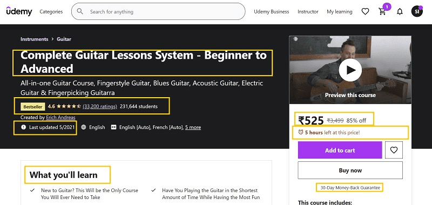Open the SI profile avatar

point(416,11)
